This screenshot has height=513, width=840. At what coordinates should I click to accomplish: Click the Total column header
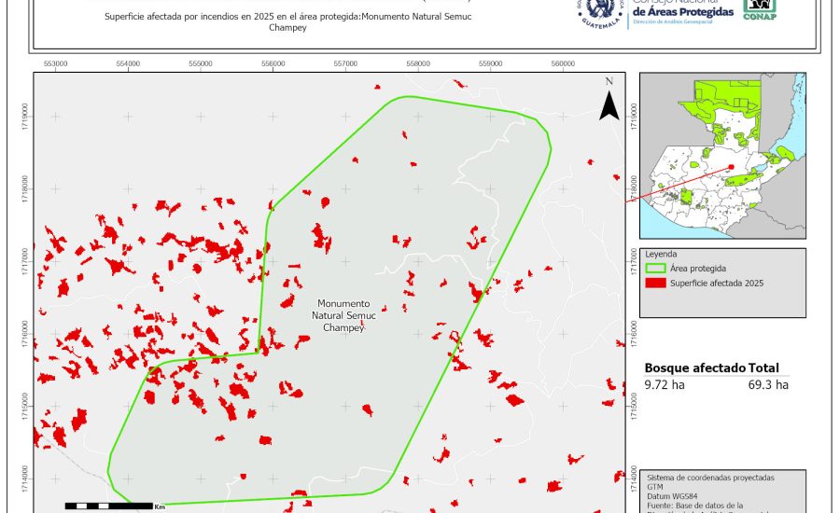click(763, 367)
